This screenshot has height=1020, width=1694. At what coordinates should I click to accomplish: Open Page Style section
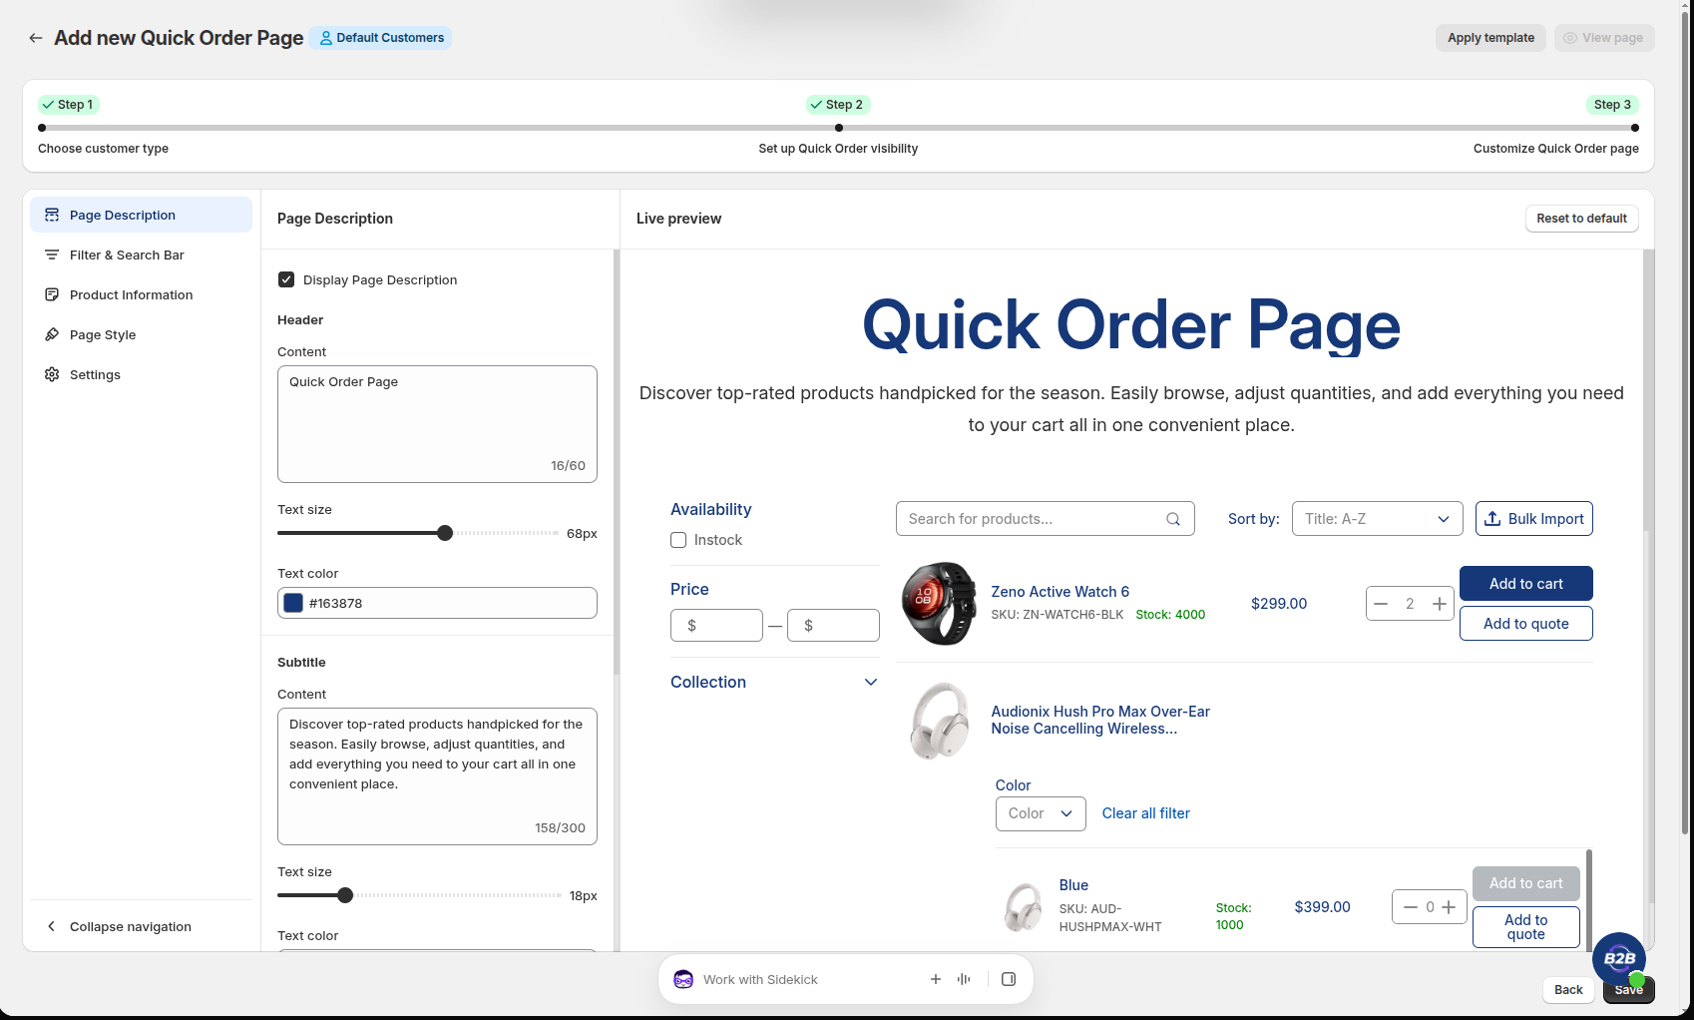point(141,334)
